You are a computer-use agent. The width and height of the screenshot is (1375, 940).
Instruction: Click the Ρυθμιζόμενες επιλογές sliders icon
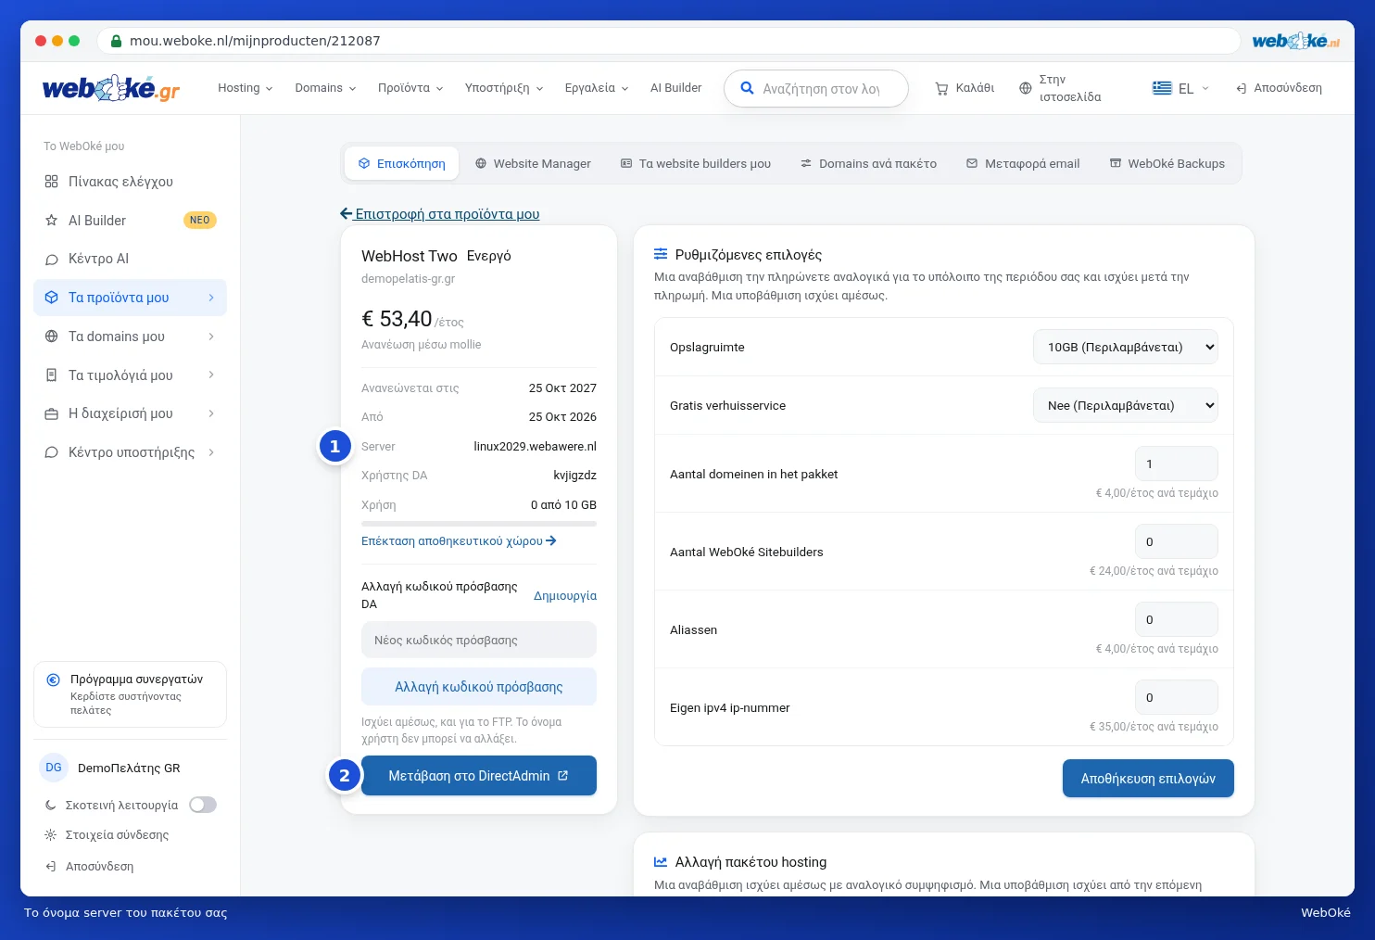pyautogui.click(x=661, y=254)
